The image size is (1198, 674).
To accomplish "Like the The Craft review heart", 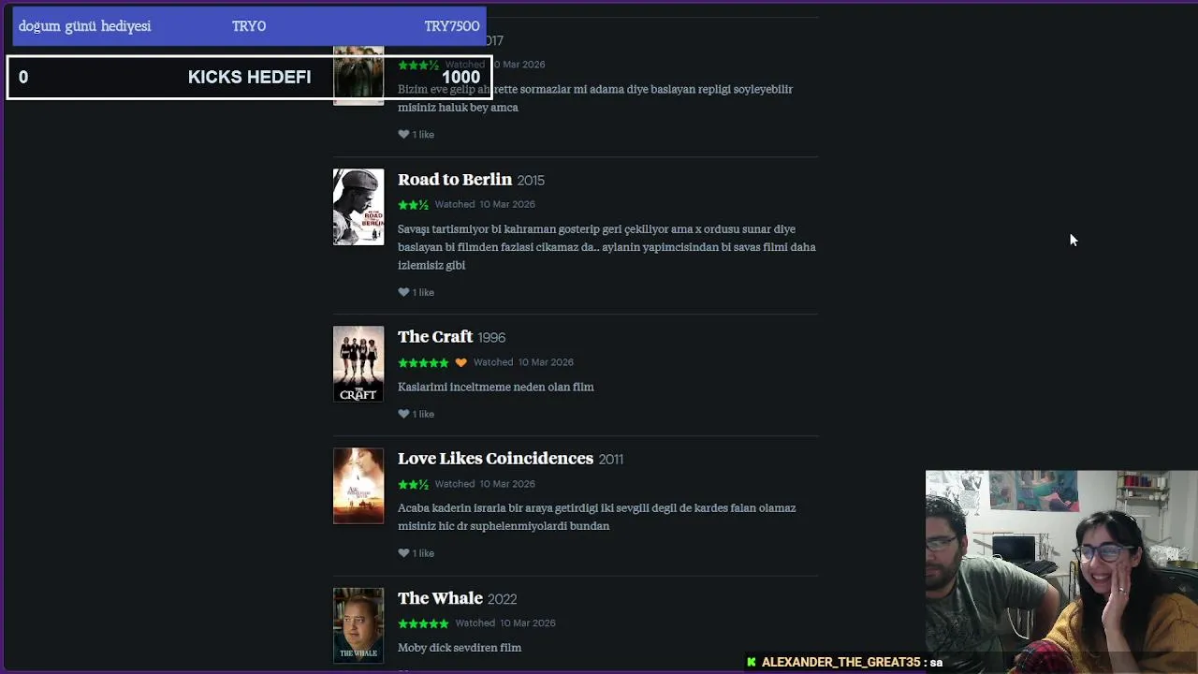I will pyautogui.click(x=403, y=414).
